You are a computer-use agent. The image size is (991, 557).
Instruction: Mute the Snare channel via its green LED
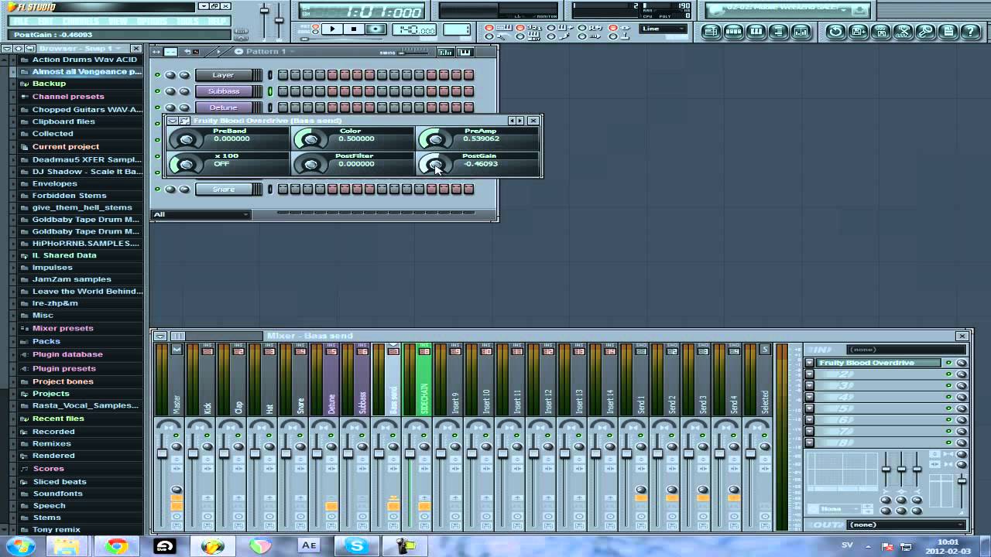(157, 190)
